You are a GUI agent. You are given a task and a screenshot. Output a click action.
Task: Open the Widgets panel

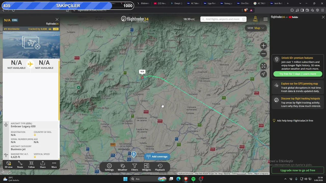pyautogui.click(x=146, y=167)
